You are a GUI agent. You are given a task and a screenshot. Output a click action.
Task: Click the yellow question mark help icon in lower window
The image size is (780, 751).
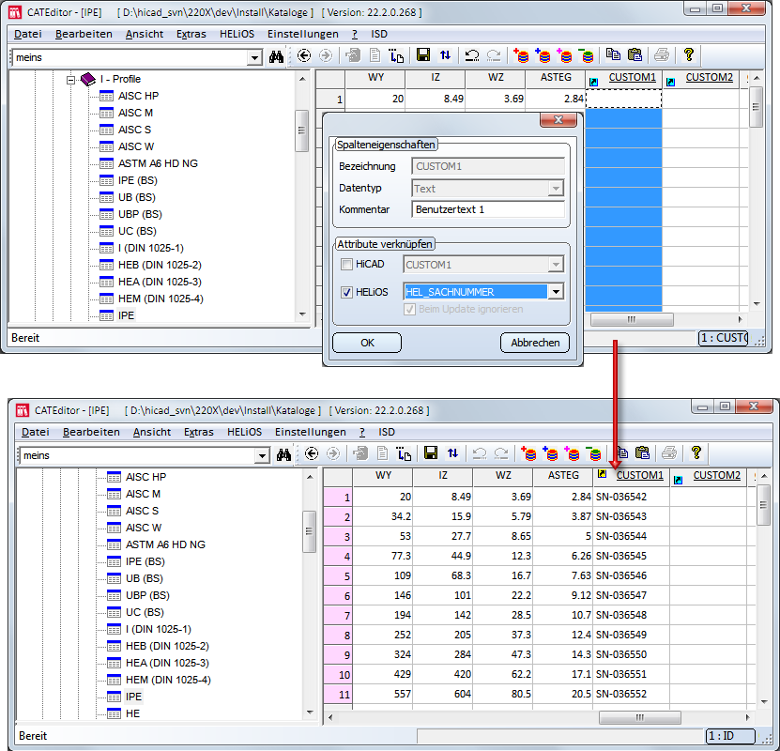pos(696,453)
